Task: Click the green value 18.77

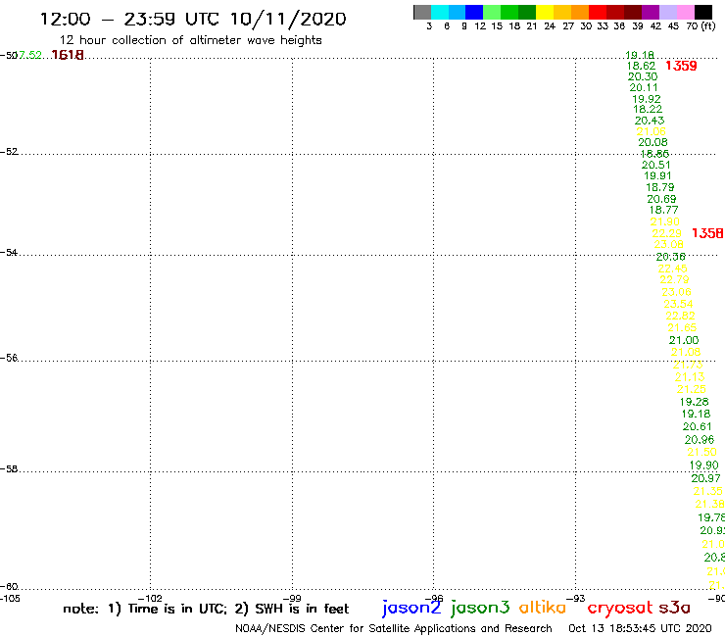Action: 663,210
